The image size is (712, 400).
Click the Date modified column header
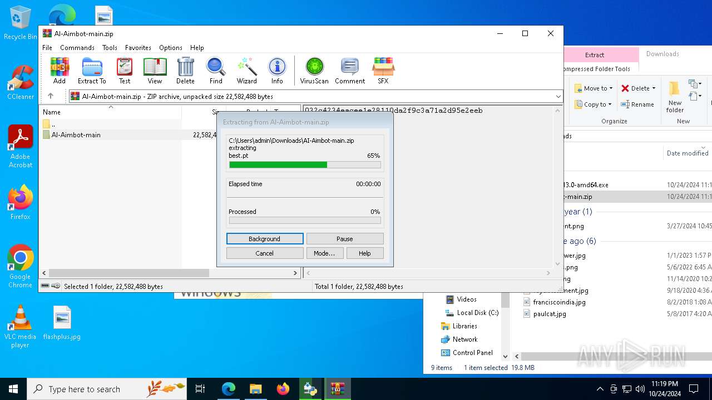point(688,153)
